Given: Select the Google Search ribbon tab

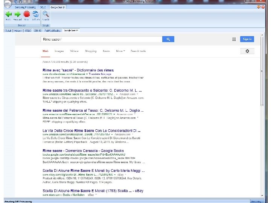Looking at the screenshot, I should coord(58,7).
